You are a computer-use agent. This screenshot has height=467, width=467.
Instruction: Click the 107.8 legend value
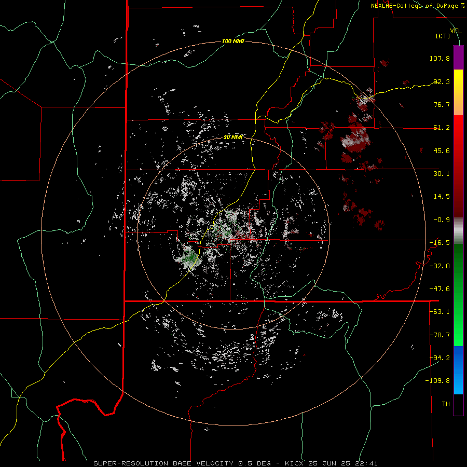click(x=439, y=58)
